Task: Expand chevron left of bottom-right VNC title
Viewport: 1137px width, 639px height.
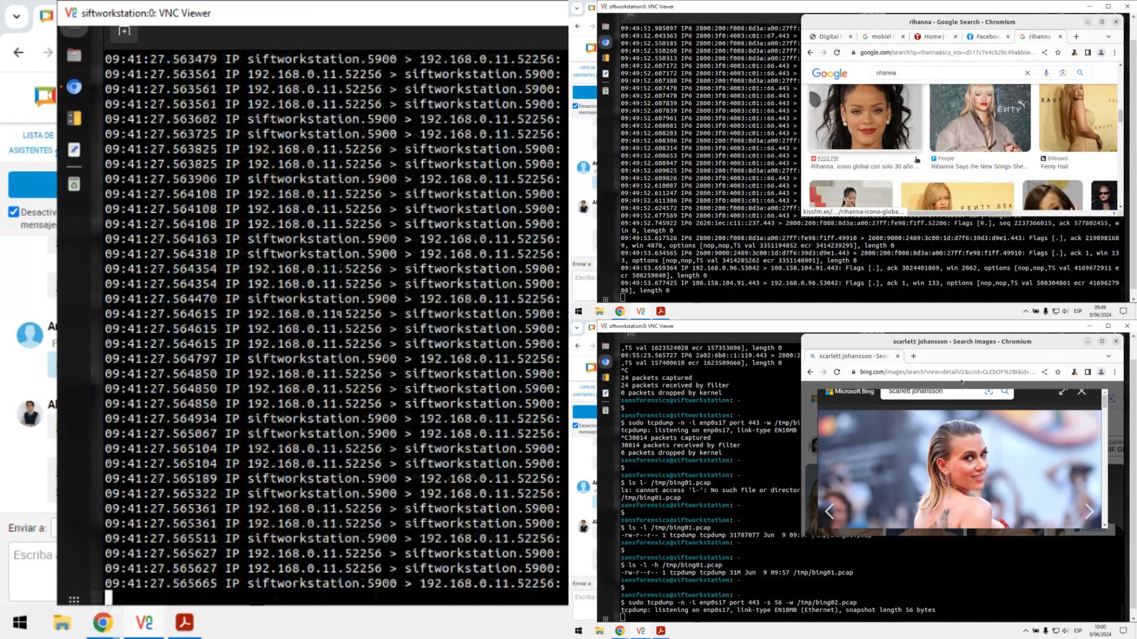Action: click(577, 327)
